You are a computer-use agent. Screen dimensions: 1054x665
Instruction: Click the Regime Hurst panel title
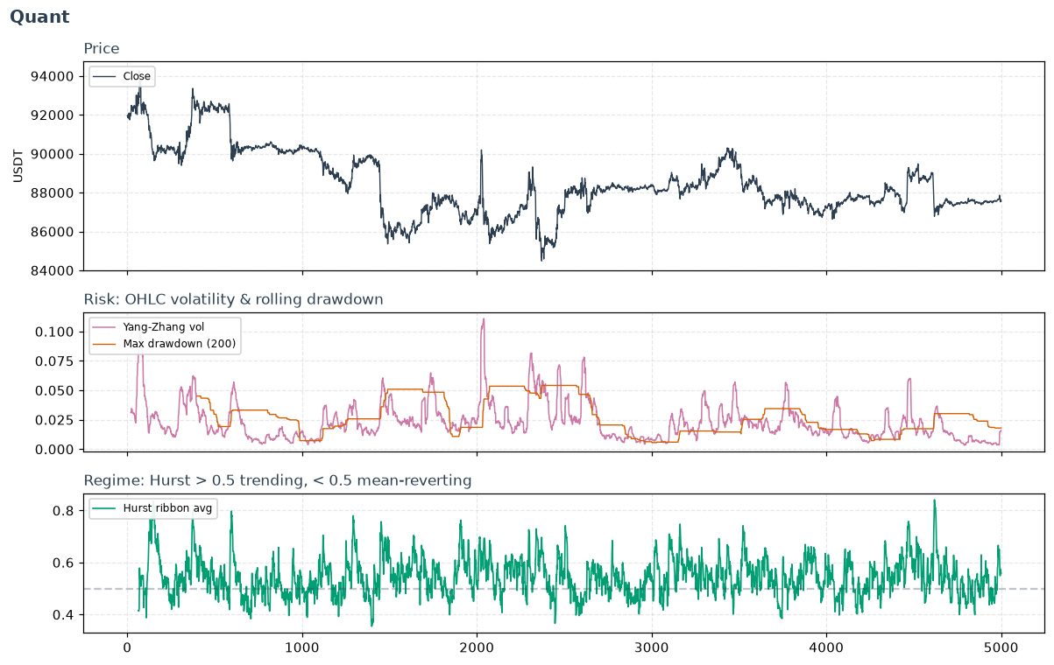click(277, 480)
